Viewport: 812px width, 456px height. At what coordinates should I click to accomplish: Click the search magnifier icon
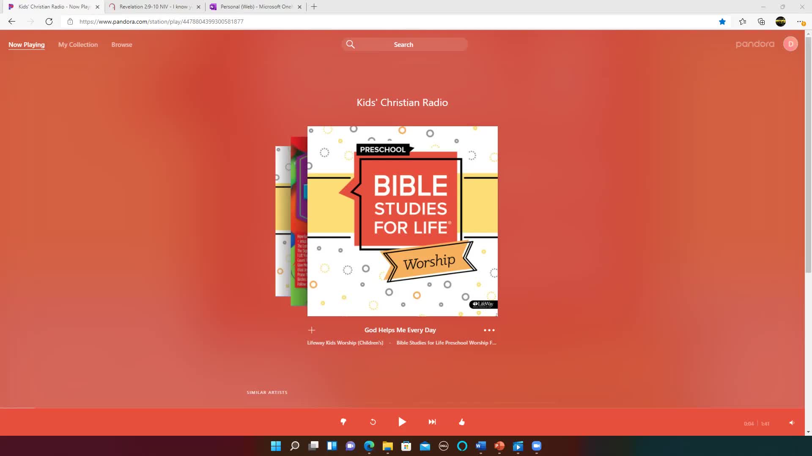pyautogui.click(x=351, y=44)
